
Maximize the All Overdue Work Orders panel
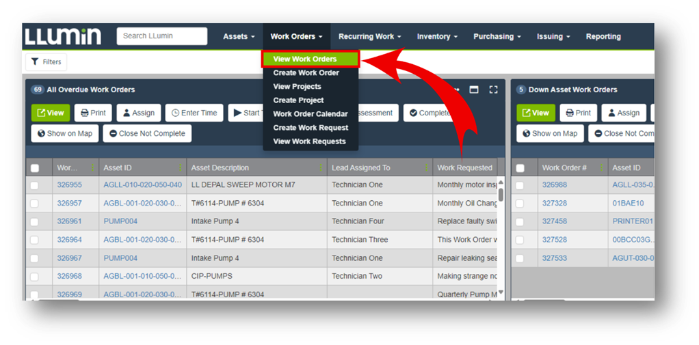pos(473,89)
